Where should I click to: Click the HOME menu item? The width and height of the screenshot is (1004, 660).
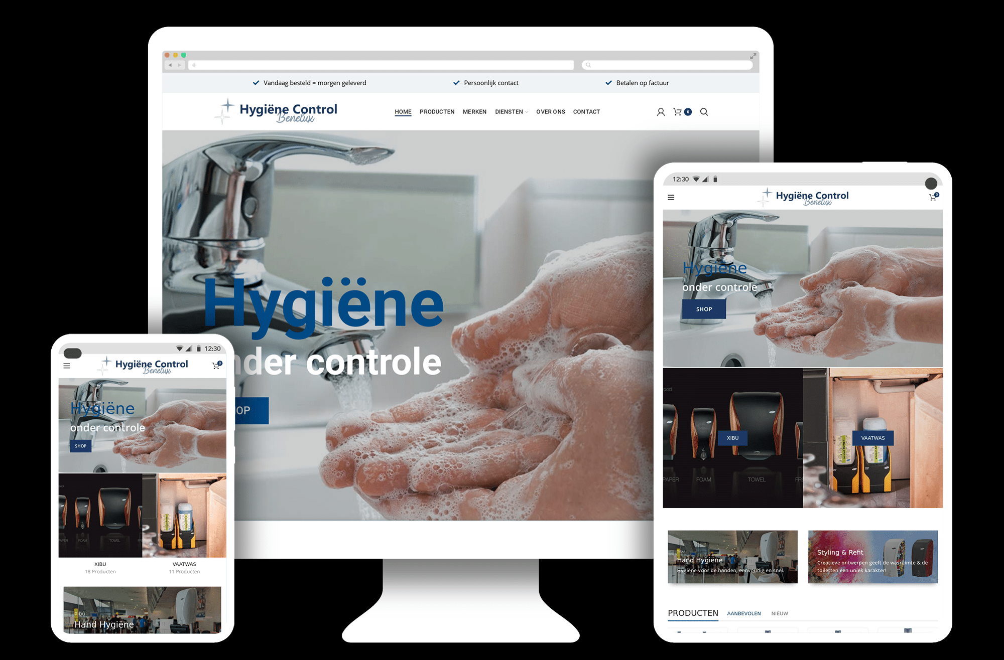click(x=402, y=111)
